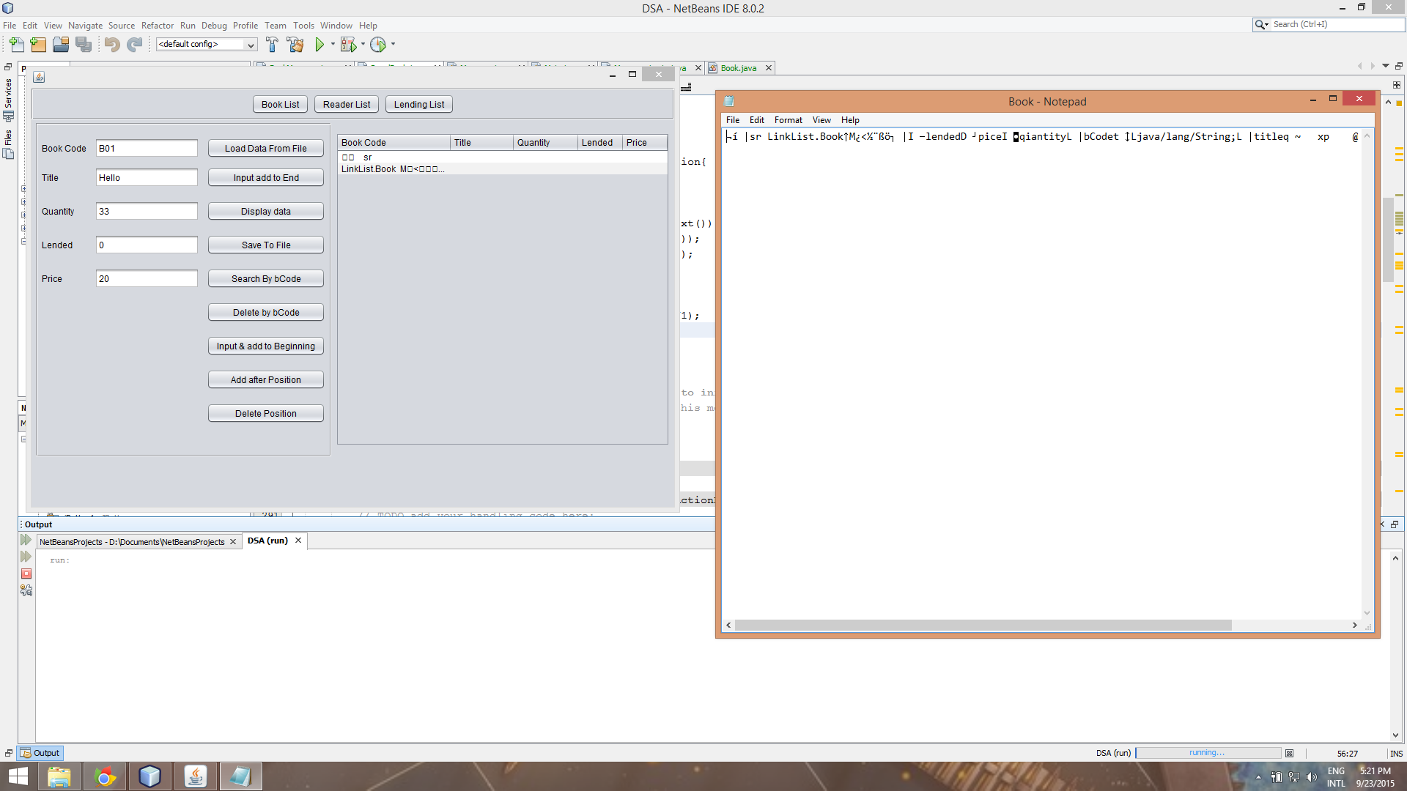Click Notepad horizontal scrollbar thumb

983,625
